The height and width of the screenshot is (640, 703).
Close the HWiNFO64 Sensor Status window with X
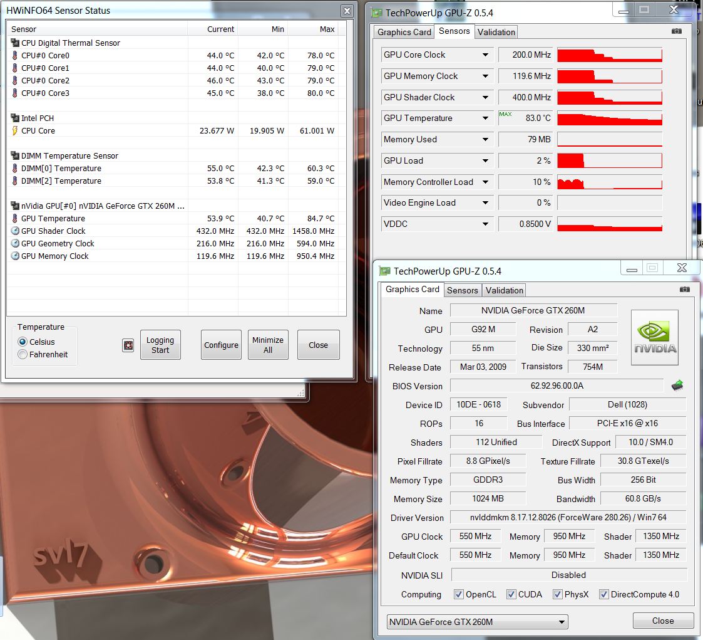point(347,11)
